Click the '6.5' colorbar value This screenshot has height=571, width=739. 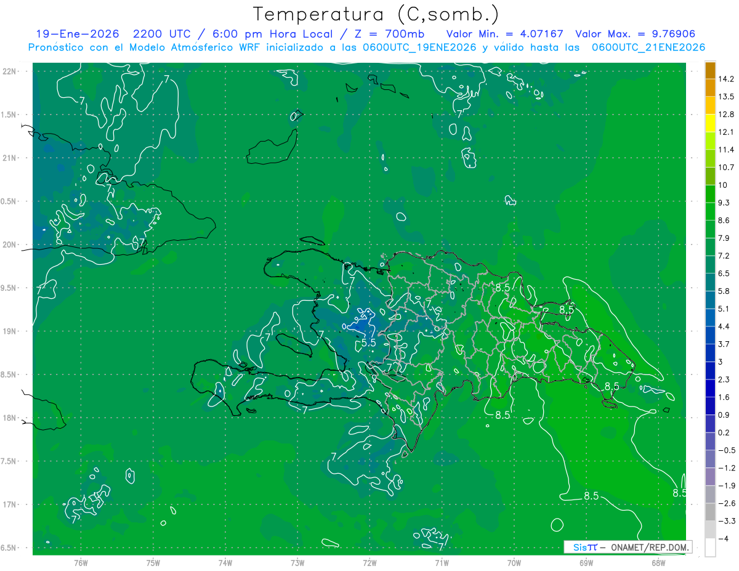tap(724, 273)
